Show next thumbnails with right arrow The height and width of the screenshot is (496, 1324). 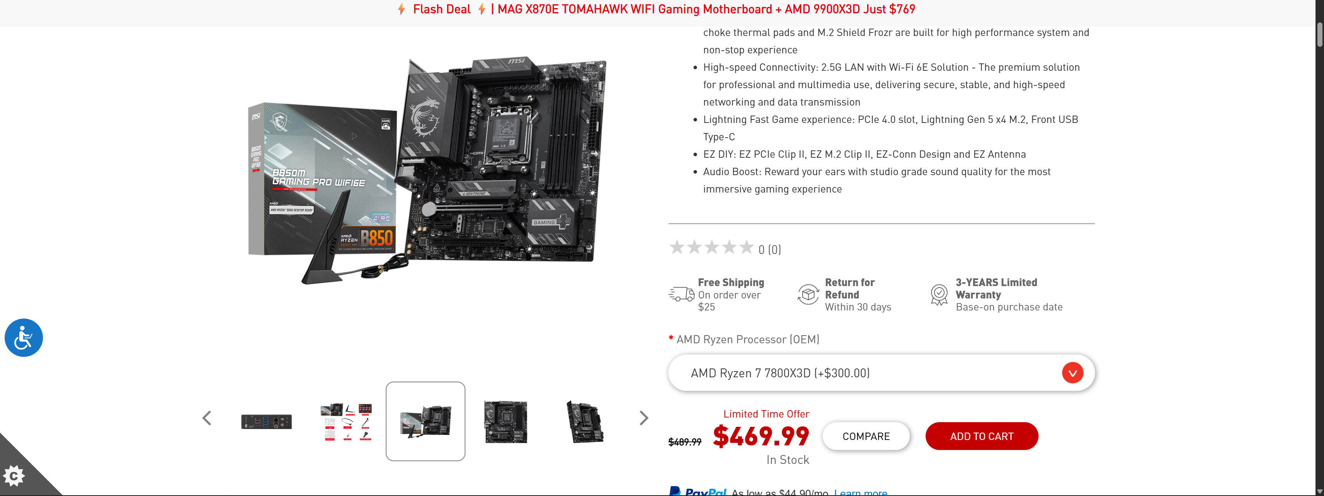click(644, 418)
